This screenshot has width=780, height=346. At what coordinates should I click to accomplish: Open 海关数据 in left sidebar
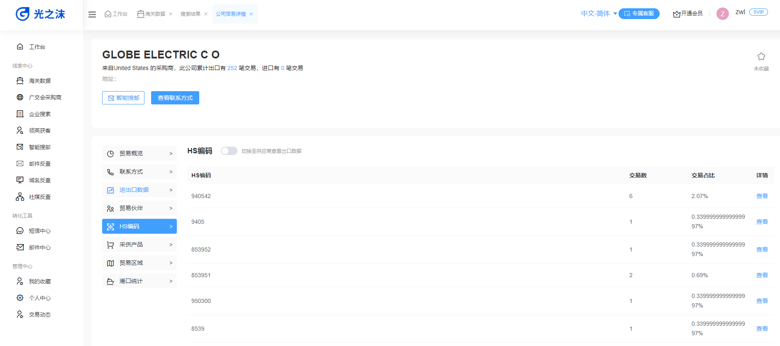click(x=39, y=81)
